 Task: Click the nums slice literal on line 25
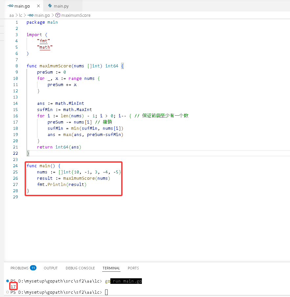tap(90, 172)
